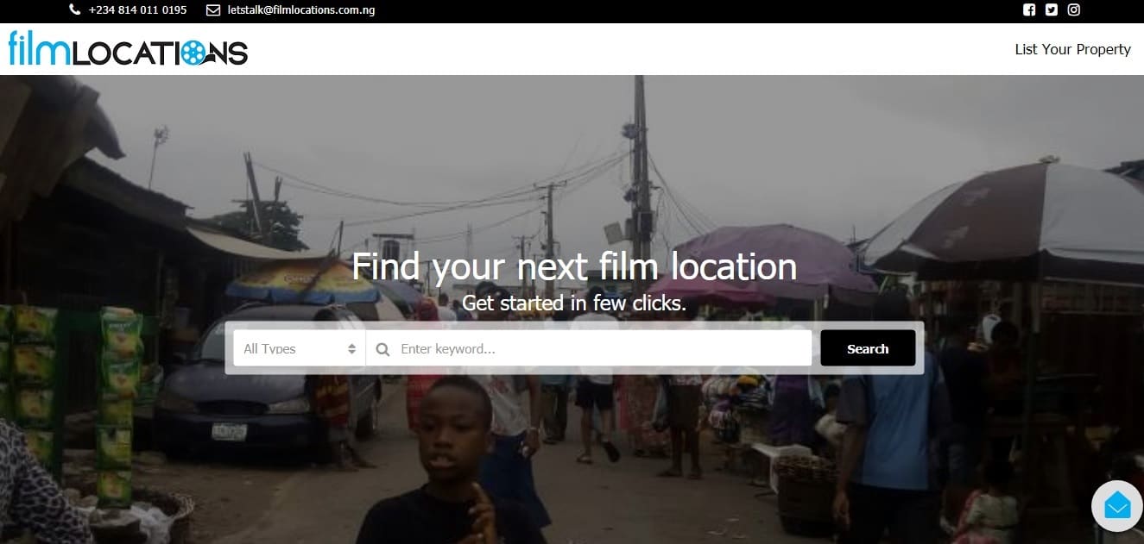
Task: Click the magnifier icon in search field
Action: pos(382,349)
